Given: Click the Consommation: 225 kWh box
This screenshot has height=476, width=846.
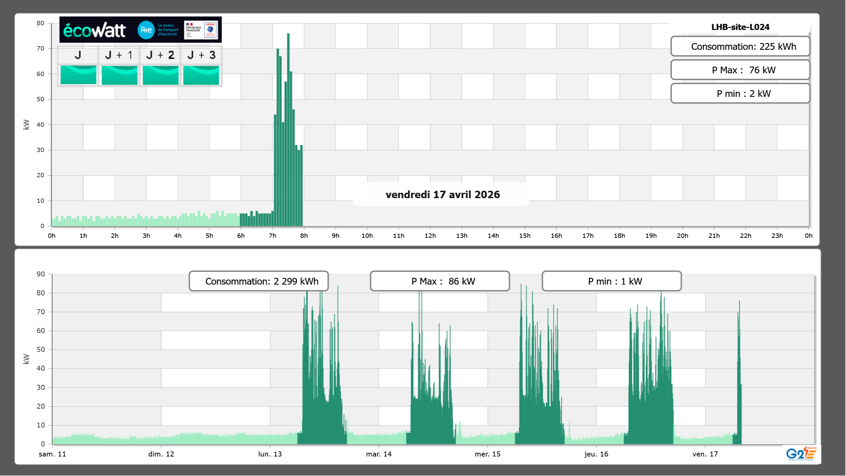Looking at the screenshot, I should click(x=740, y=46).
